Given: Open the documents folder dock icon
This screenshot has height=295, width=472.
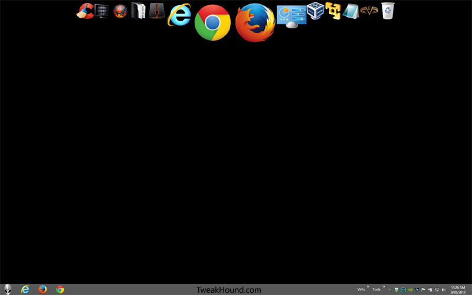Looking at the screenshot, I should pos(138,11).
